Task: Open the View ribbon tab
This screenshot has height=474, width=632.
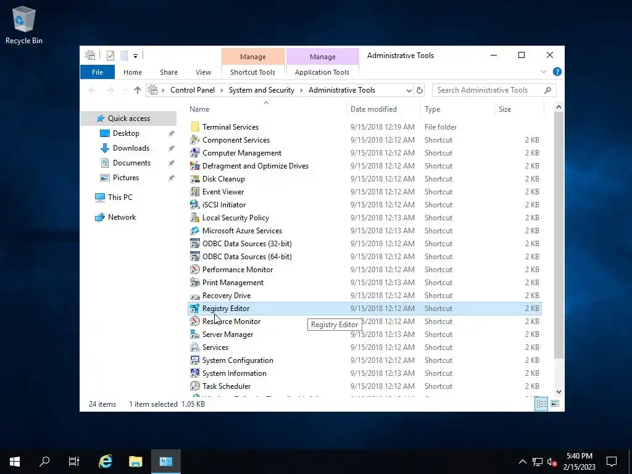Action: (x=203, y=72)
